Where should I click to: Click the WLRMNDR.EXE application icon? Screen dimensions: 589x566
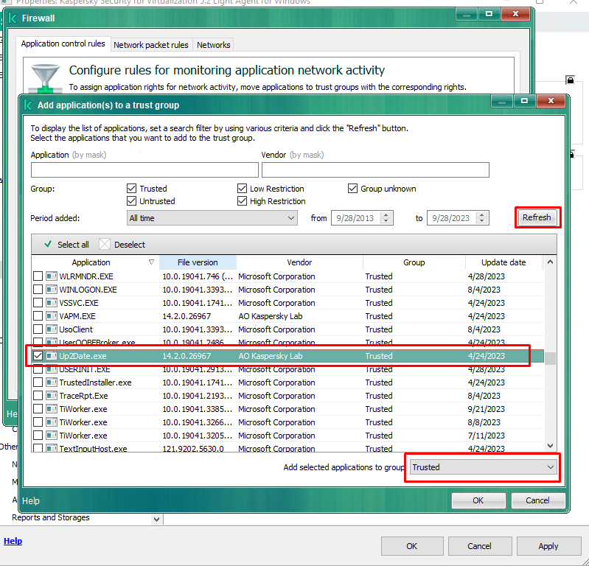(51, 276)
